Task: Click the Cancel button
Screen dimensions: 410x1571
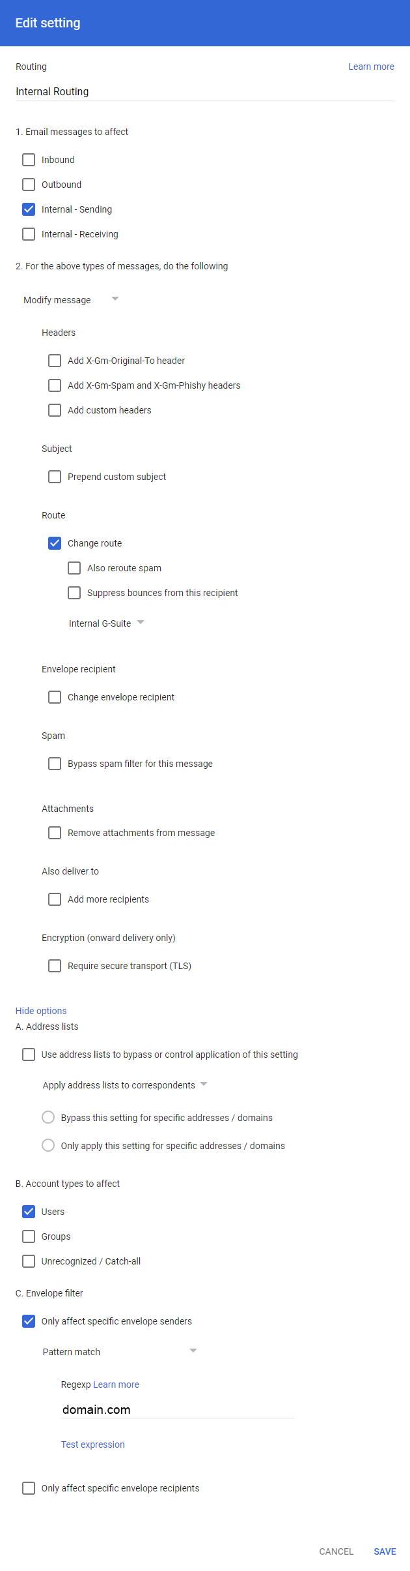Action: [336, 1551]
